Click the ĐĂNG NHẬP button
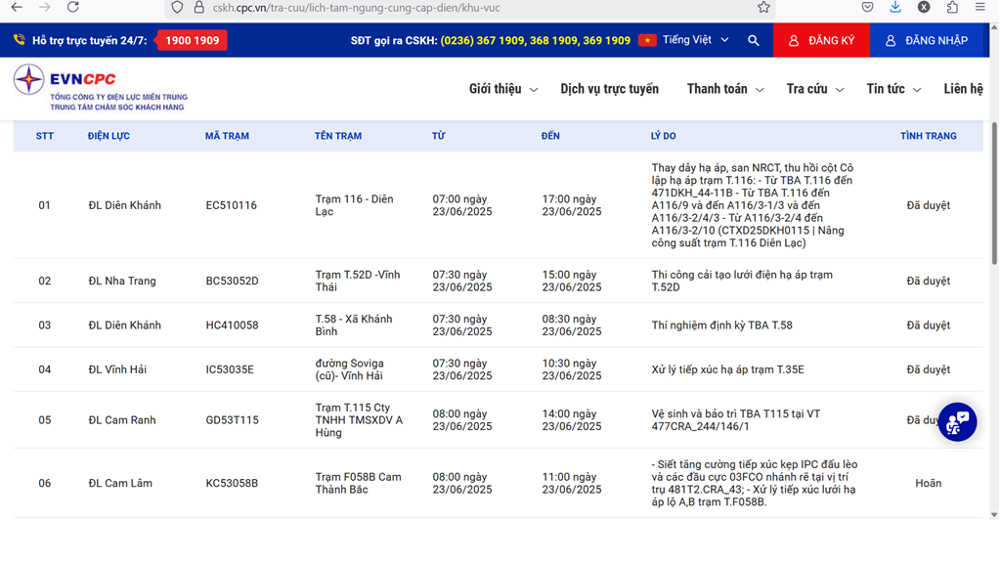 point(926,40)
